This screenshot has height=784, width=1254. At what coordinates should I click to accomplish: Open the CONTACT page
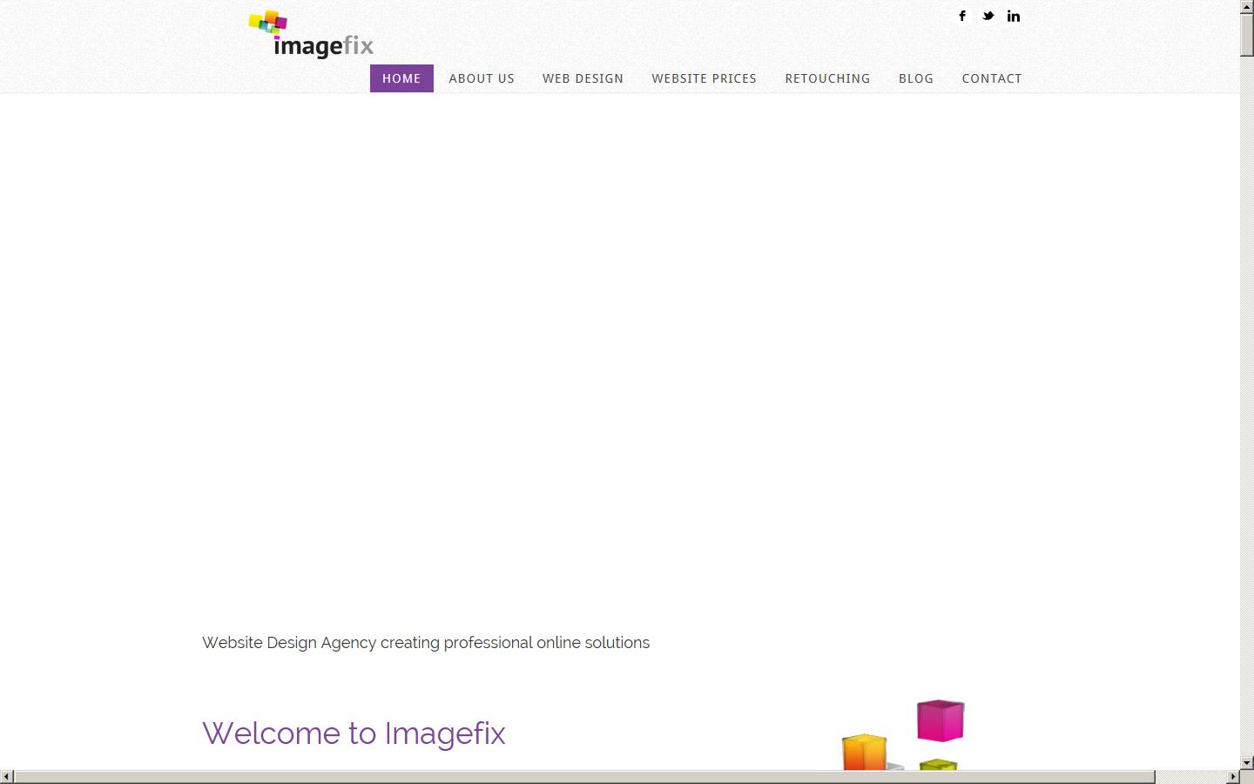pos(992,78)
